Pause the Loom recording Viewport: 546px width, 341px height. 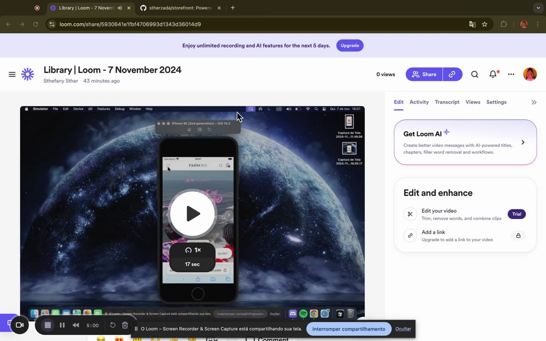point(62,325)
